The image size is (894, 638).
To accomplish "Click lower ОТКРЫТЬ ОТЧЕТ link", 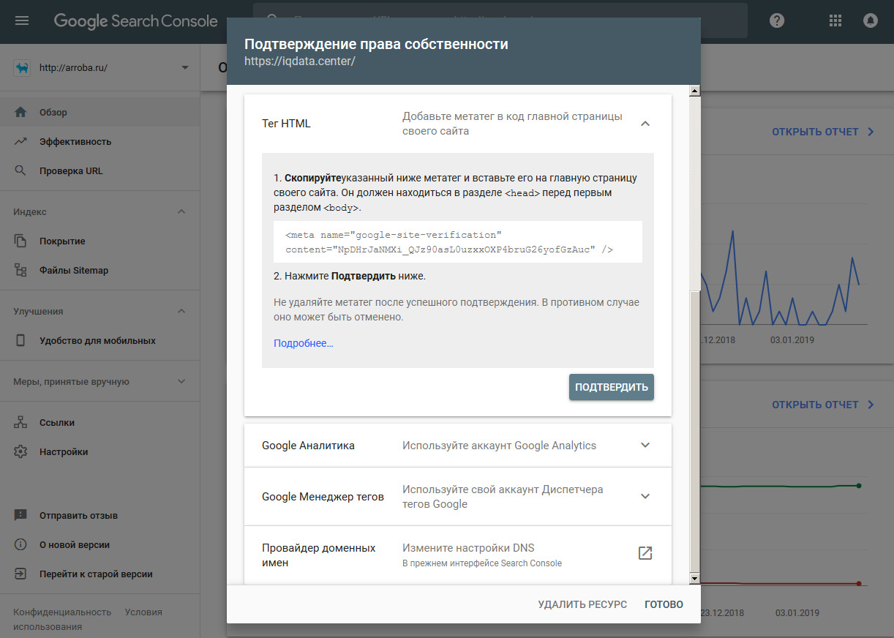I will coord(823,405).
